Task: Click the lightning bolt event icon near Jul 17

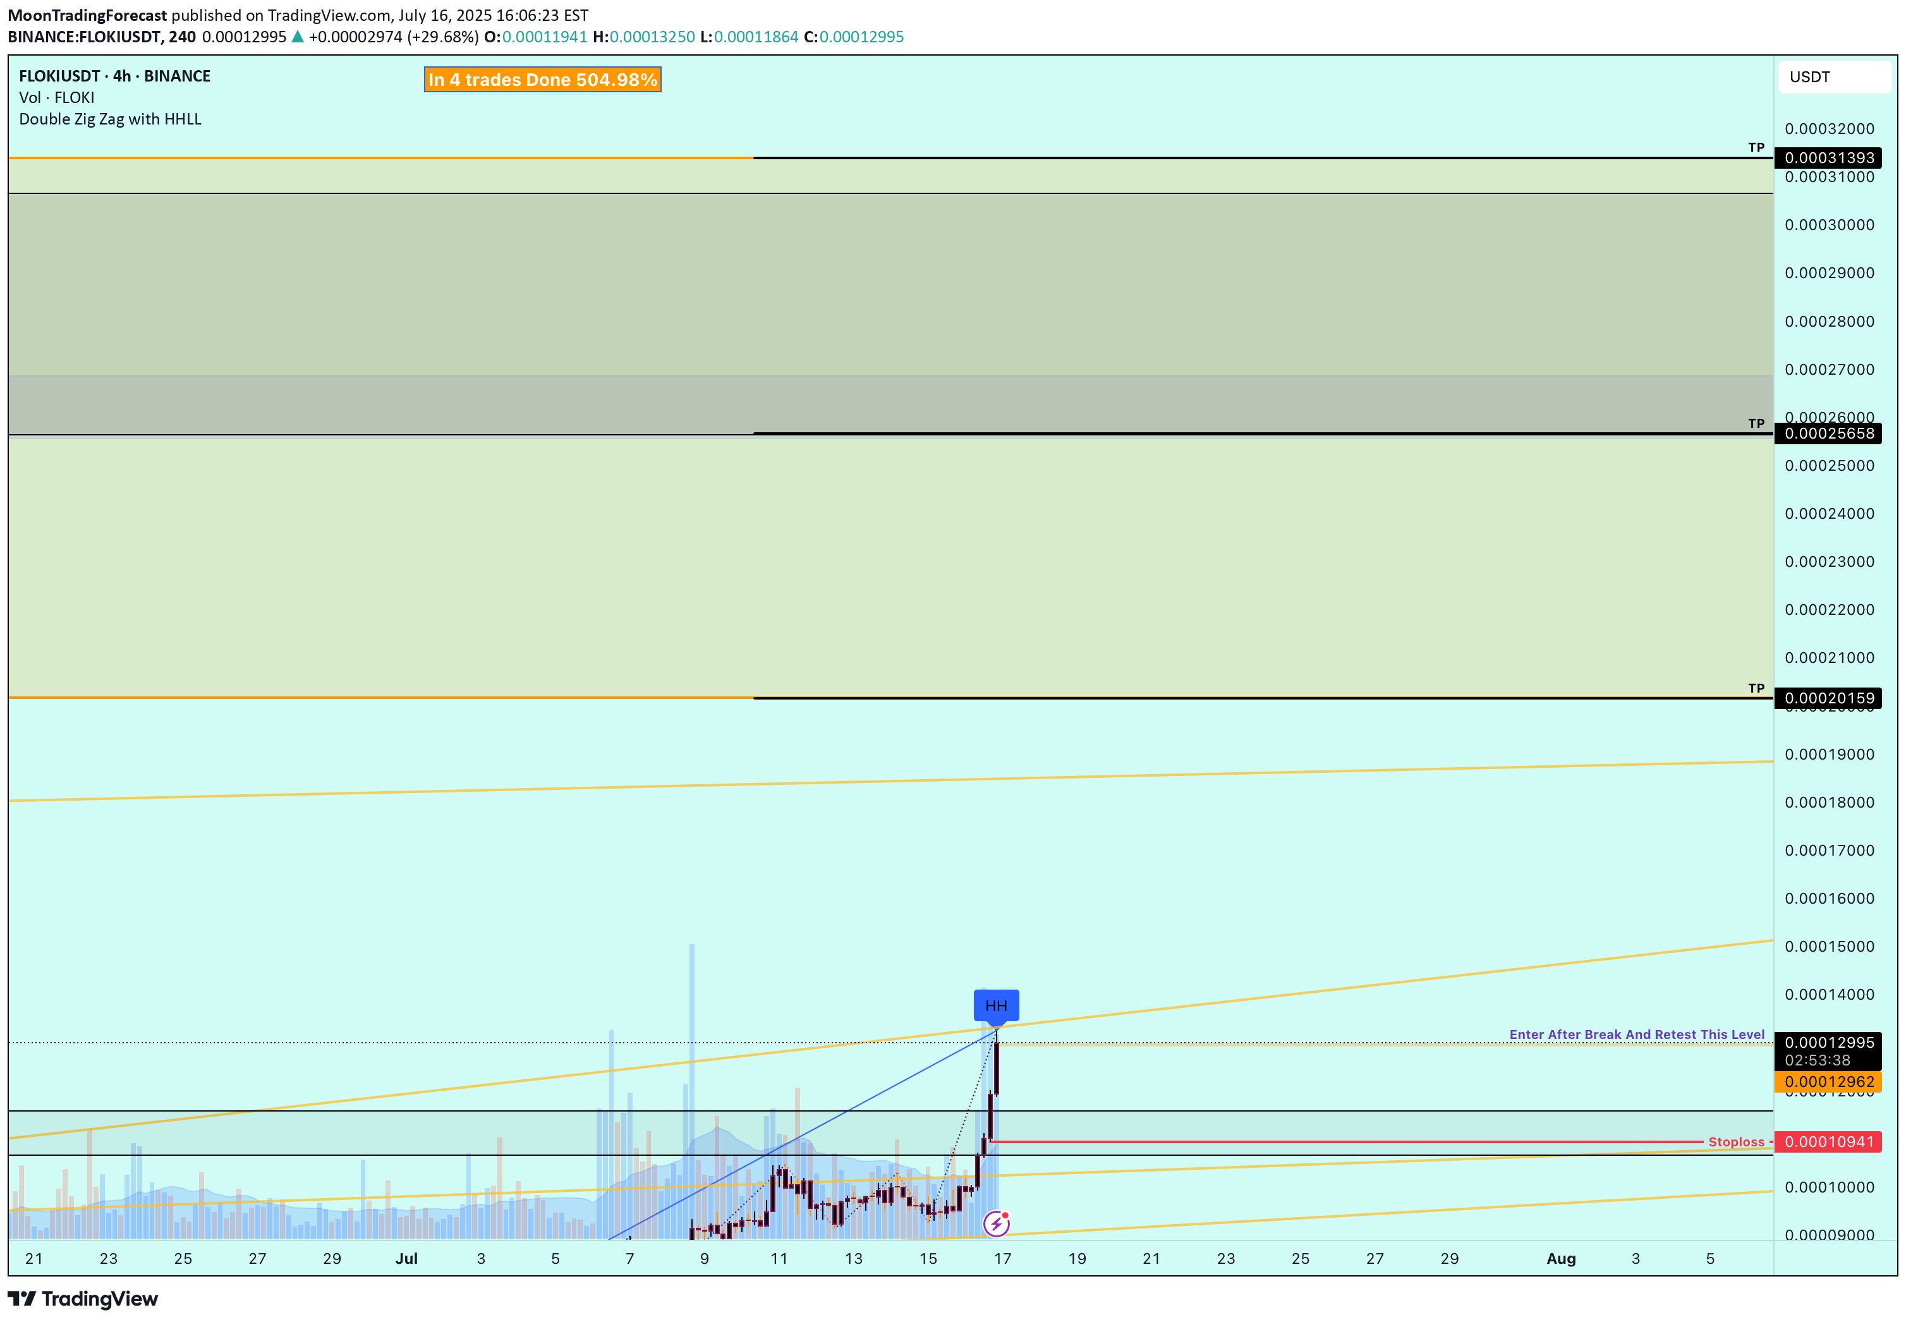Action: (x=996, y=1223)
